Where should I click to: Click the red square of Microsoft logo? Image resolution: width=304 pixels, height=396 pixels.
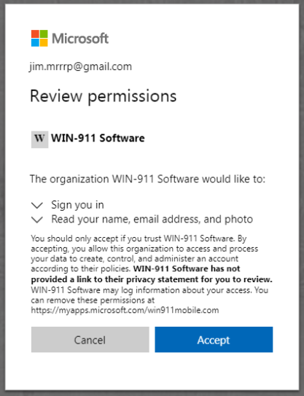click(x=35, y=34)
